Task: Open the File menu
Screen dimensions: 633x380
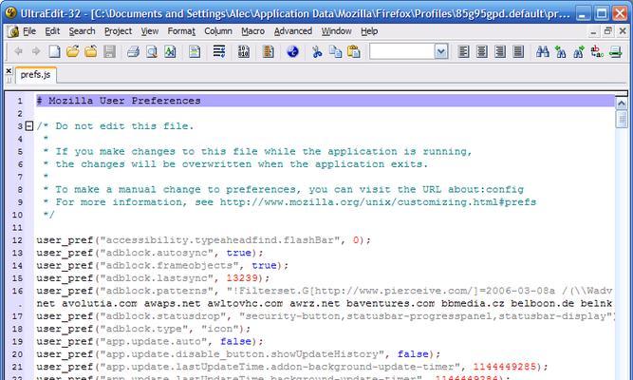Action: (29, 31)
